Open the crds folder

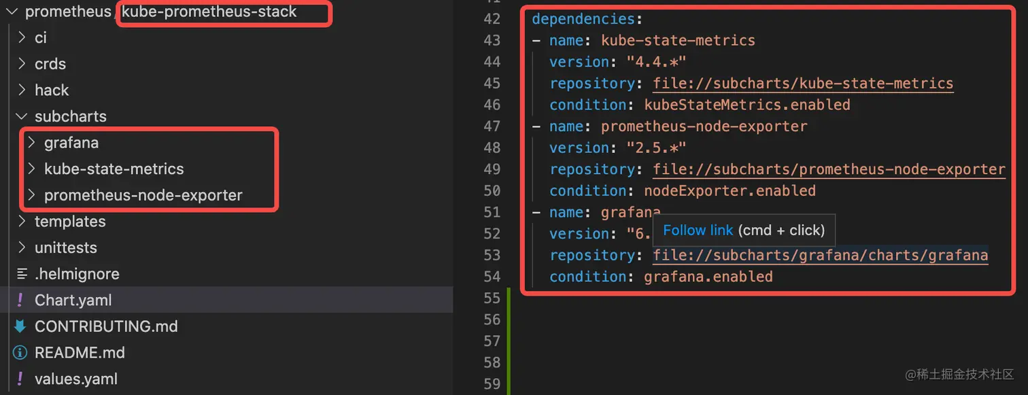pos(50,64)
